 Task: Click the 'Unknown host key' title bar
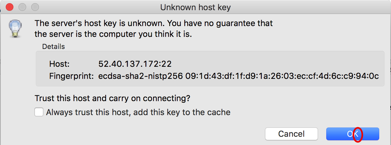[x=195, y=7]
